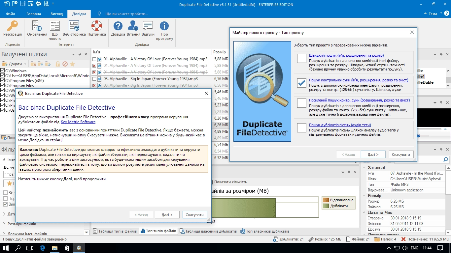Image resolution: width=451 pixels, height=253 pixels.
Task: Uncheck the C:\Program Files path checkbox
Action: pyautogui.click(x=3, y=86)
